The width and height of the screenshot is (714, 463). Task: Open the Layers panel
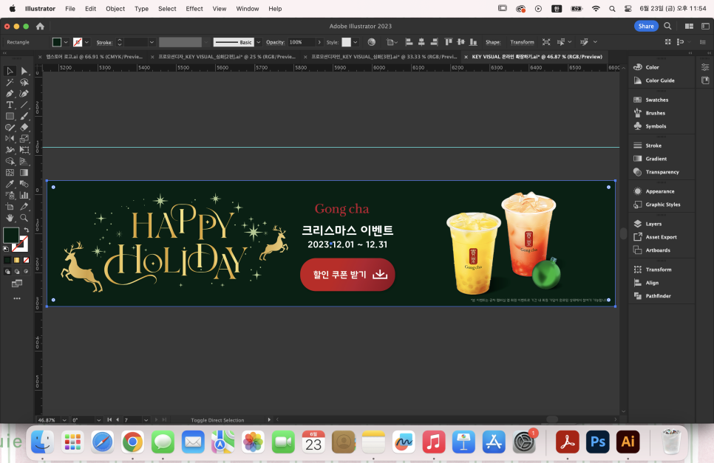pos(653,224)
